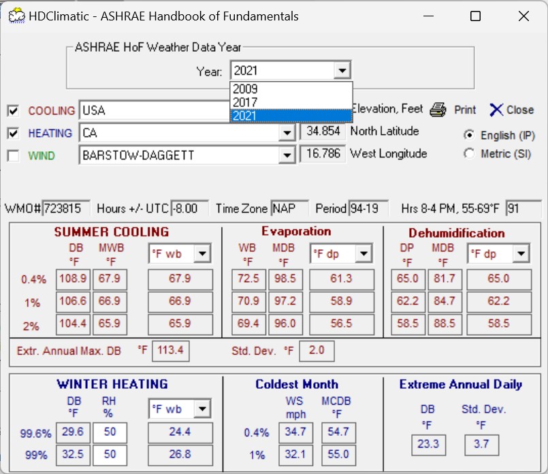
Task: Click the evaporation dew point value 61.3
Action: tap(342, 279)
